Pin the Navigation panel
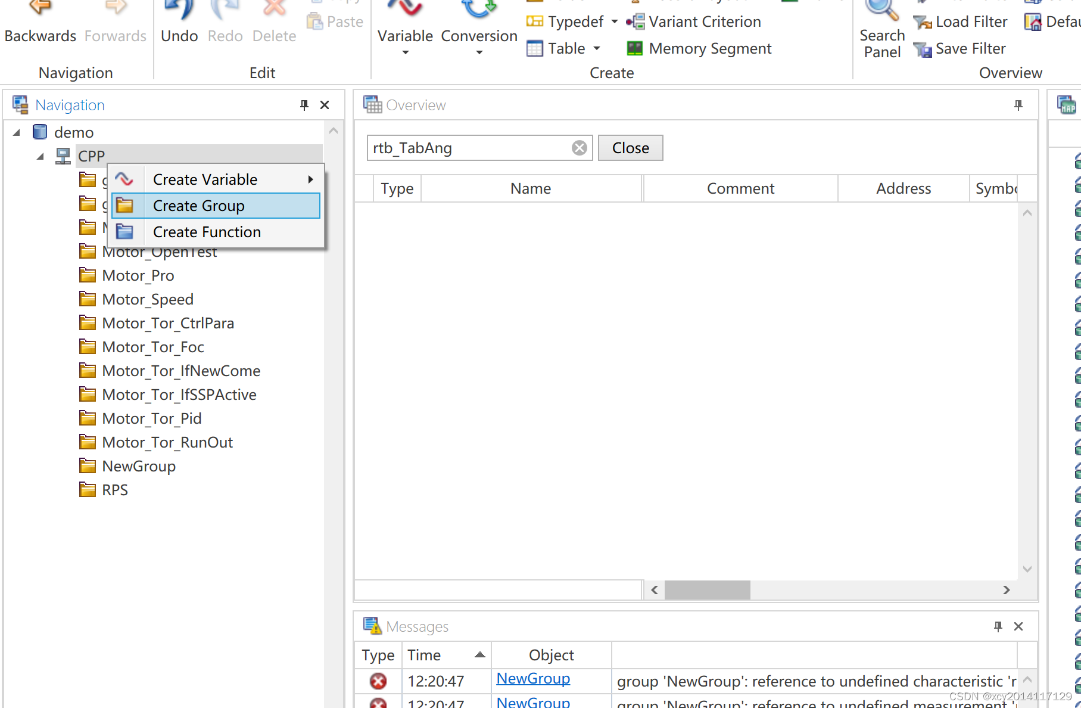1081x708 pixels. (x=304, y=105)
